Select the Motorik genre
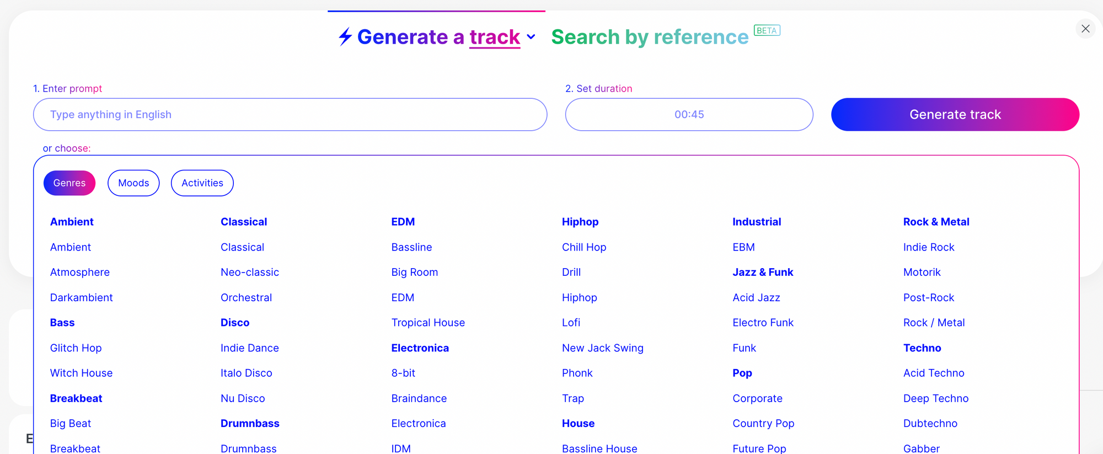This screenshot has height=454, width=1103. point(922,273)
